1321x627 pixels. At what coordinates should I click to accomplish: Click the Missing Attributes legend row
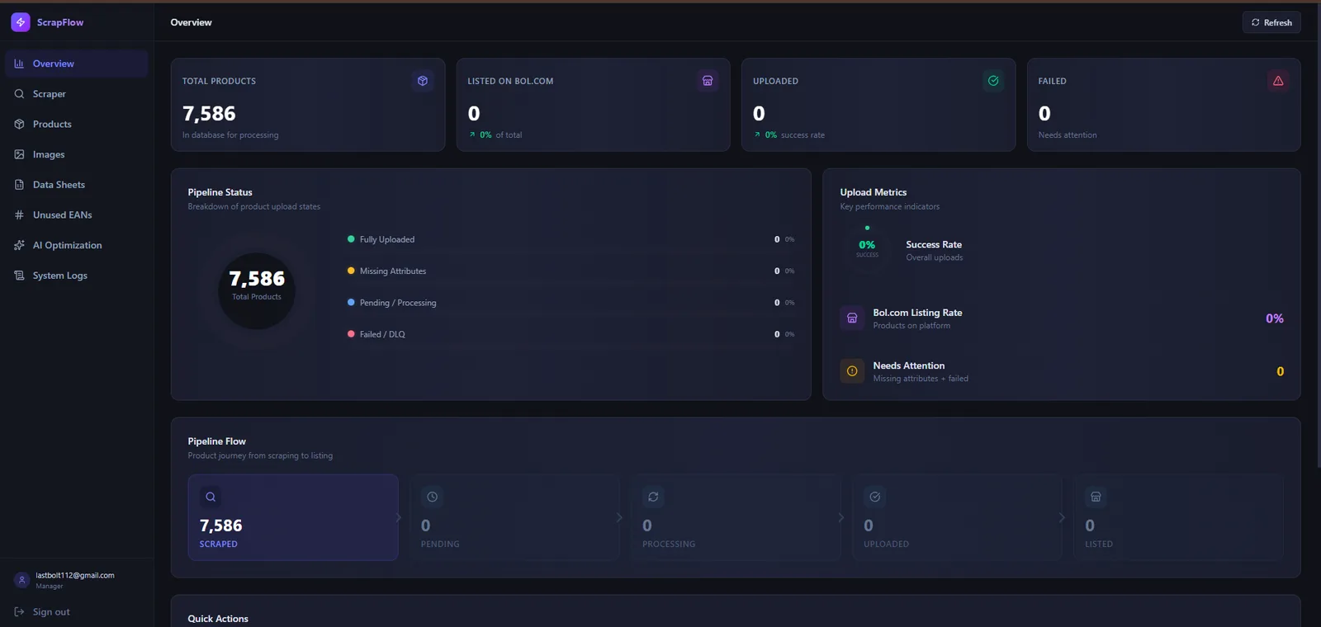coord(571,271)
